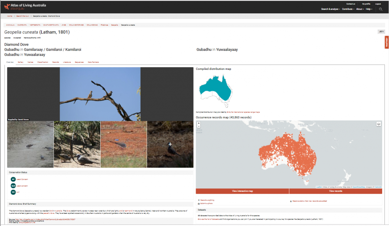Screen dimensions: 389x226
Task: Zoom out on the occurrence map
Action: (x=198, y=126)
